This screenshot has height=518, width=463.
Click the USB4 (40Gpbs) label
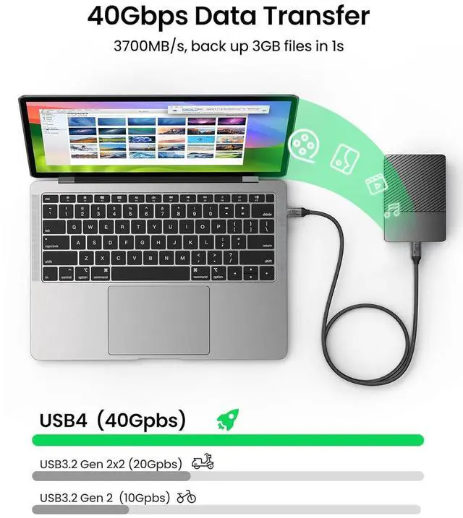click(x=113, y=420)
